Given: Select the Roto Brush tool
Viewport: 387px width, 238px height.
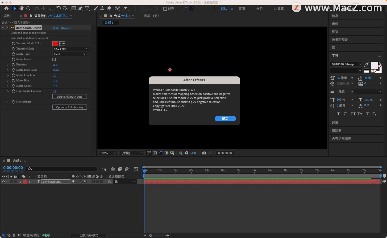Looking at the screenshot, I should pyautogui.click(x=117, y=8).
